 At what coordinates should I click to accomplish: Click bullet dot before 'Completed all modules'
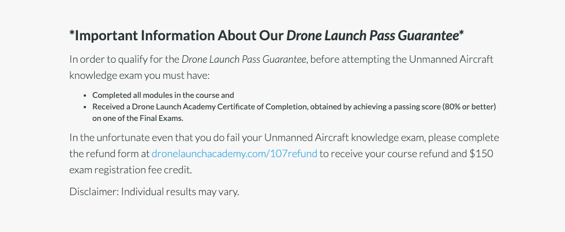click(x=85, y=96)
